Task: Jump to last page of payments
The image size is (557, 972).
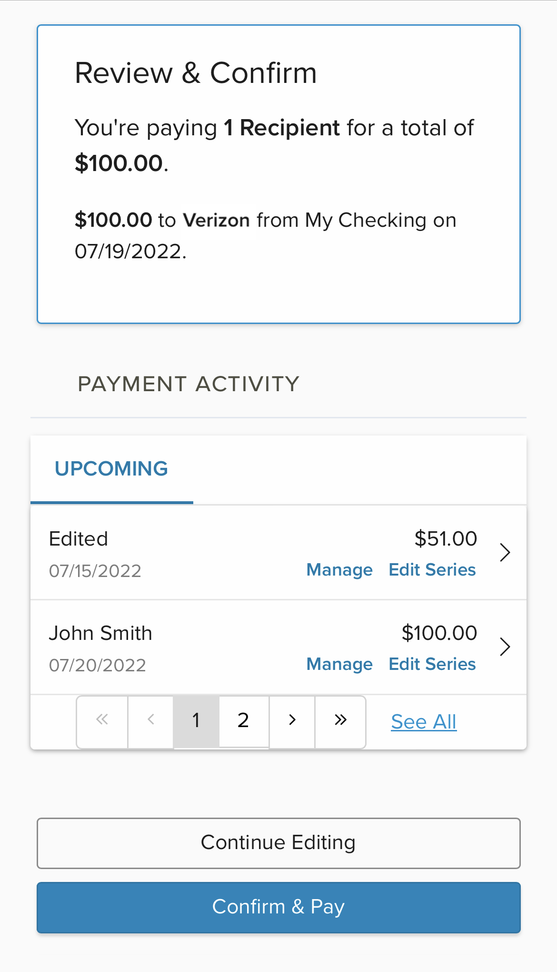Action: pos(340,720)
